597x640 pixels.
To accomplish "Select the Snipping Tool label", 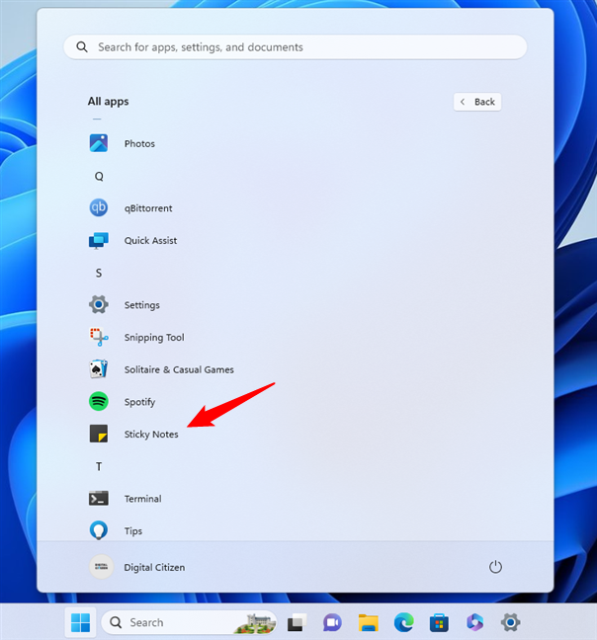I will click(154, 338).
